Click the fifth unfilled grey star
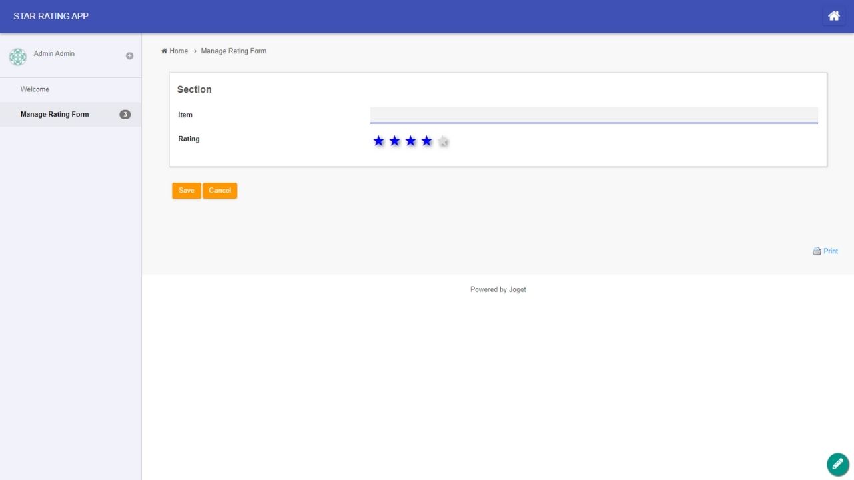 (x=443, y=141)
